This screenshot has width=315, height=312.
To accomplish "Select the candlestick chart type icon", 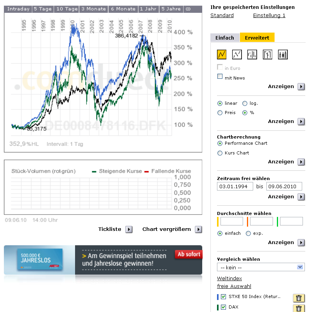I will [283, 54].
